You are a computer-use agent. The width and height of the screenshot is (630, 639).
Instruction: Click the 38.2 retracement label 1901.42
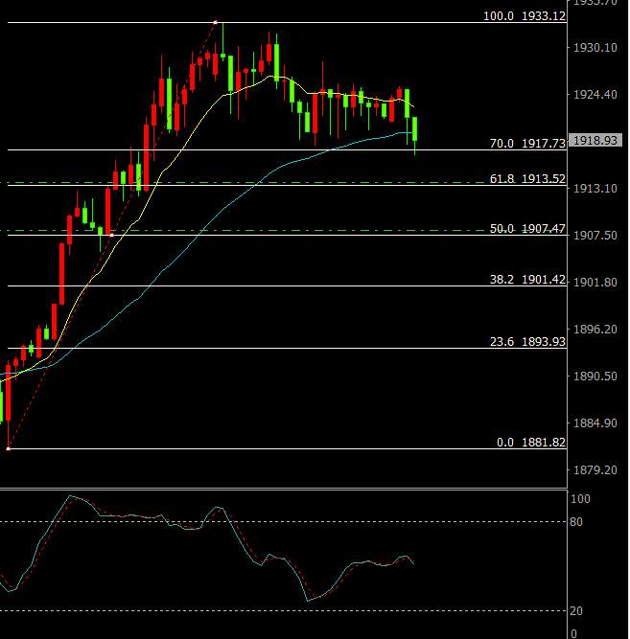coord(527,280)
